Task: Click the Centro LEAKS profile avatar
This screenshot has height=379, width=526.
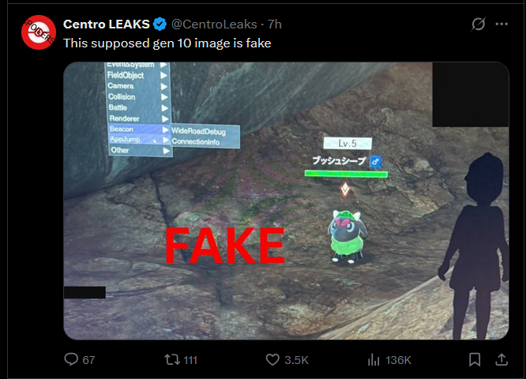Action: 39,32
